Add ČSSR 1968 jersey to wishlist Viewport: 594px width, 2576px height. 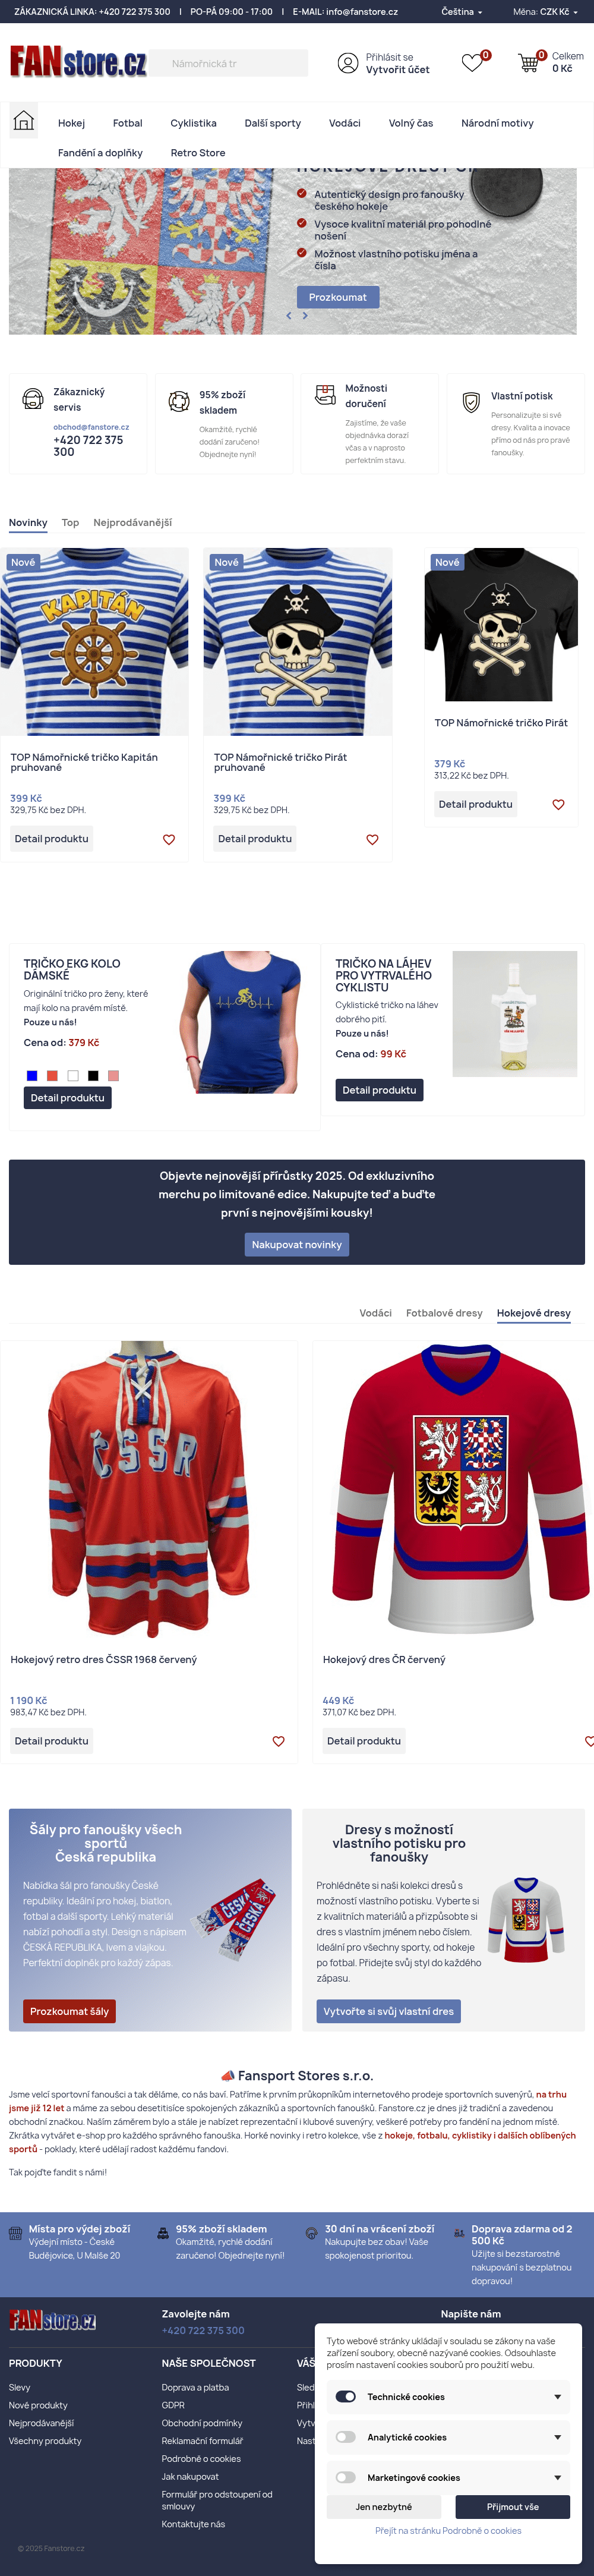click(278, 1741)
